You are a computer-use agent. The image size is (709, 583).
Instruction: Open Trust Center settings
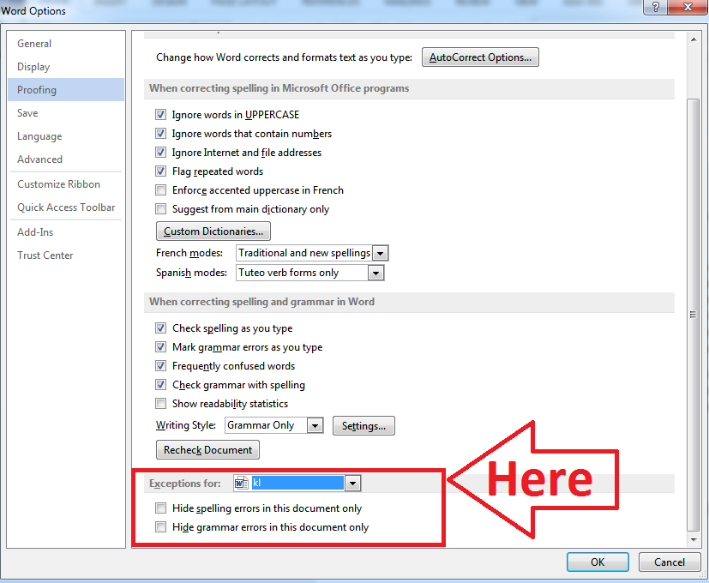pos(45,255)
